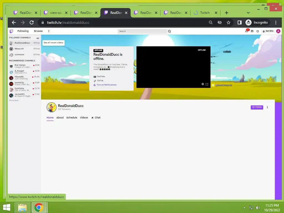Viewport: 284px width, 213px height.
Task: Toggle the Chrome side panel icon
Action: 239,22
